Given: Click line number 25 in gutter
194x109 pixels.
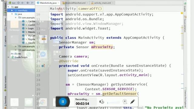Looking at the screenshot, I should pos(38,85).
